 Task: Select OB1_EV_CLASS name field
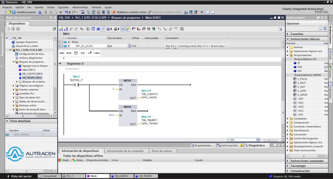[89, 46]
